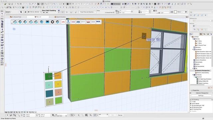
Task: Select the Marquee tool in the toolbox
Action: click(2, 16)
